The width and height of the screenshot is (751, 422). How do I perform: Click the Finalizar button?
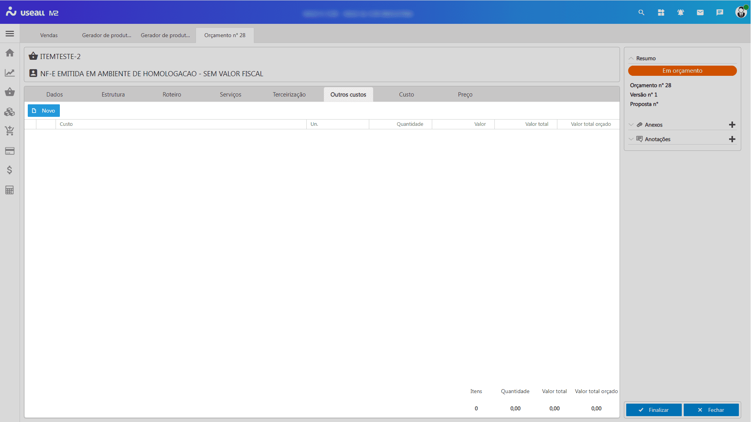pyautogui.click(x=654, y=410)
